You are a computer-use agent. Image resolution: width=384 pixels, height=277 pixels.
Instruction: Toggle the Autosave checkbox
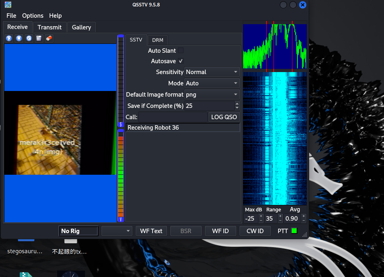181,61
